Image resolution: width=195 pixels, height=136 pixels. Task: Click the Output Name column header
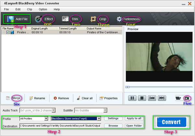pyautogui.click(x=94, y=28)
